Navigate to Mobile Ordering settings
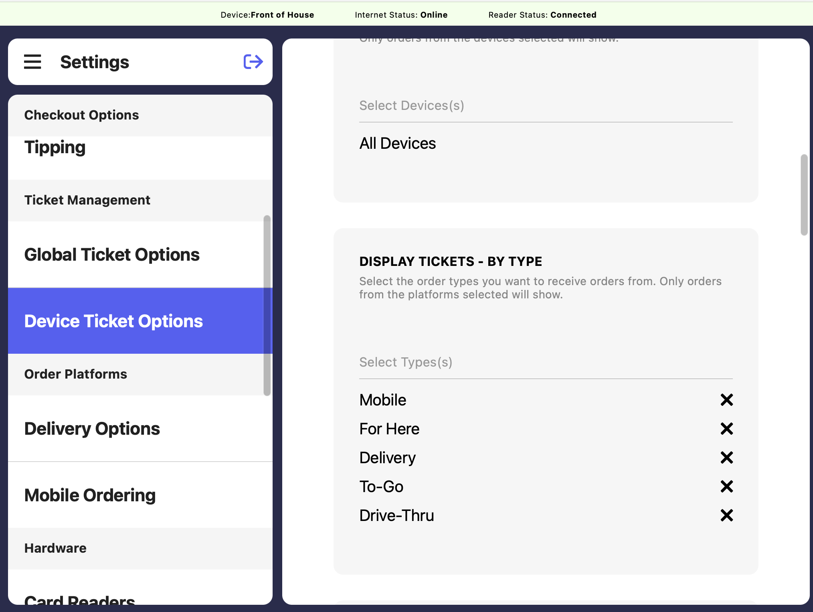 (x=90, y=495)
